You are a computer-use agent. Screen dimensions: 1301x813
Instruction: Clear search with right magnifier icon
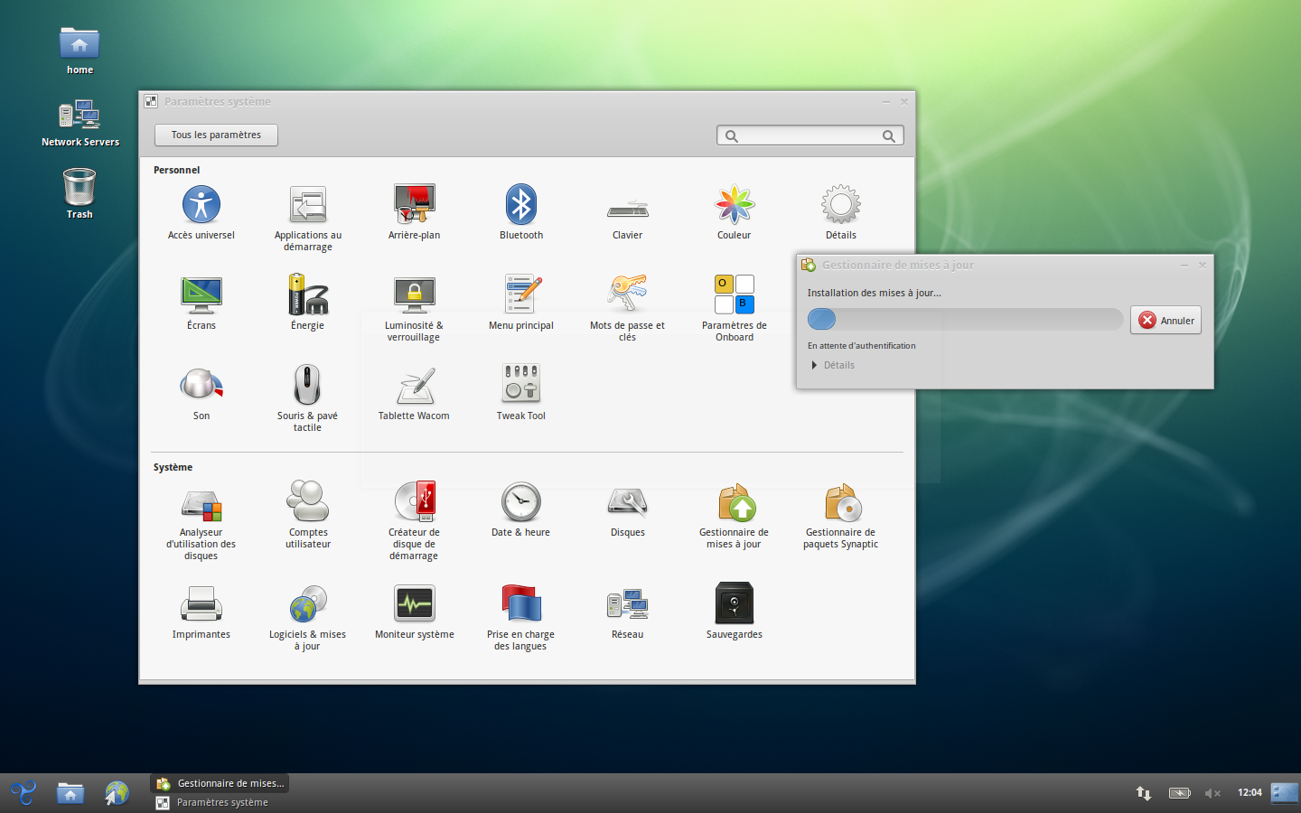pos(889,135)
